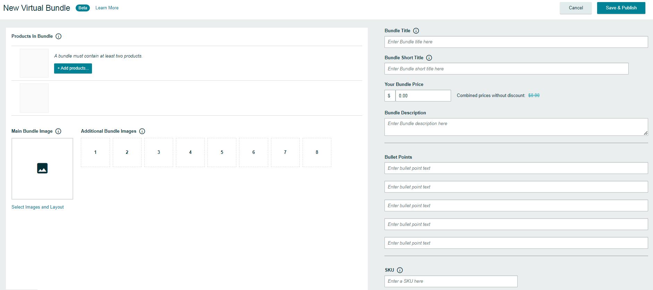
Task: Click info icon beside Main Bundle Image
Action: pyautogui.click(x=58, y=131)
